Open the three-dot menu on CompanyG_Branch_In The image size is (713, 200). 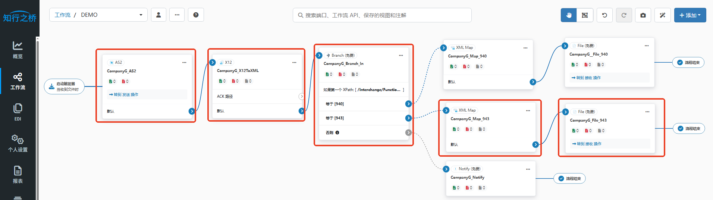pyautogui.click(x=401, y=55)
